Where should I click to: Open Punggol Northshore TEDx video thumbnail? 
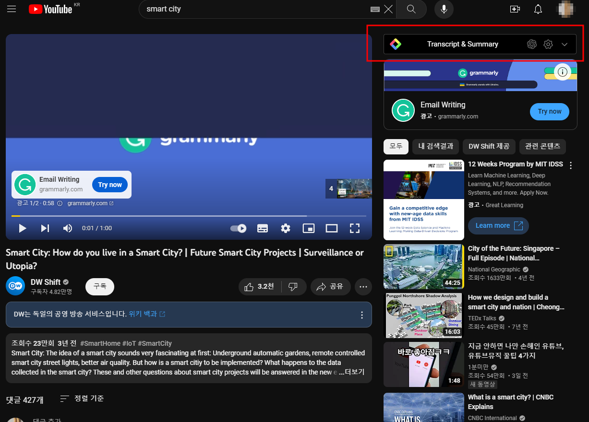[424, 316]
